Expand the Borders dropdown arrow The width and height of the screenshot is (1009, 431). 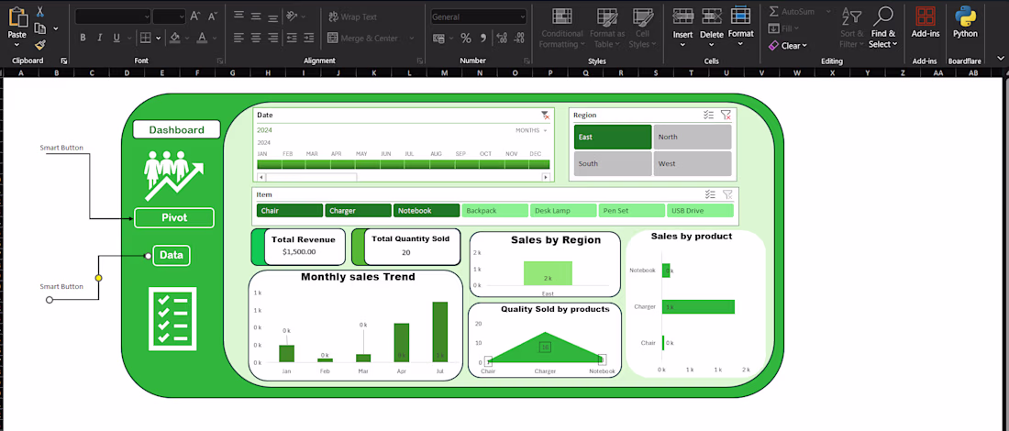click(x=159, y=38)
